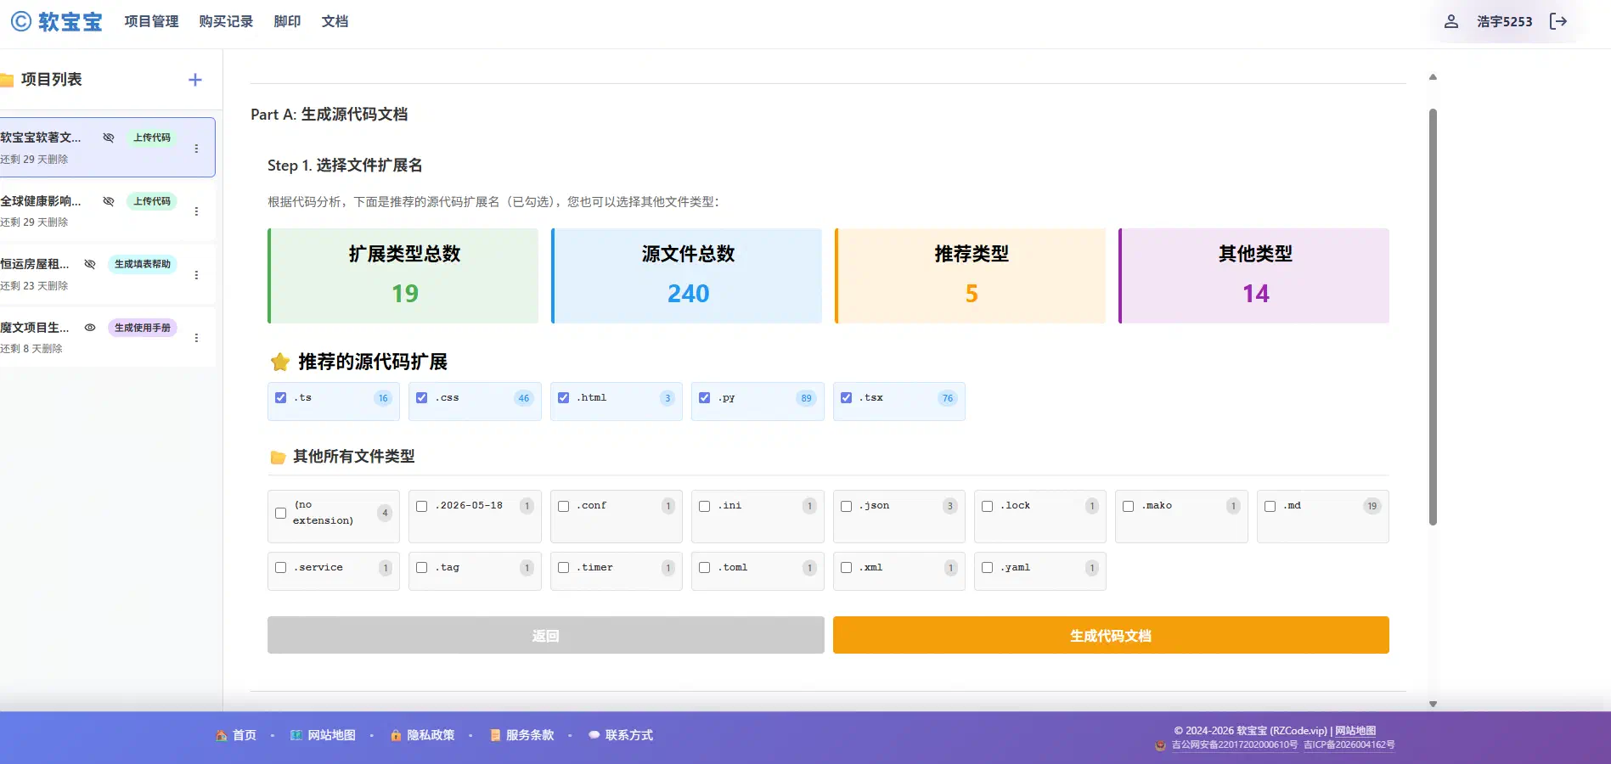Uncheck the .css extension checkbox

click(x=422, y=397)
